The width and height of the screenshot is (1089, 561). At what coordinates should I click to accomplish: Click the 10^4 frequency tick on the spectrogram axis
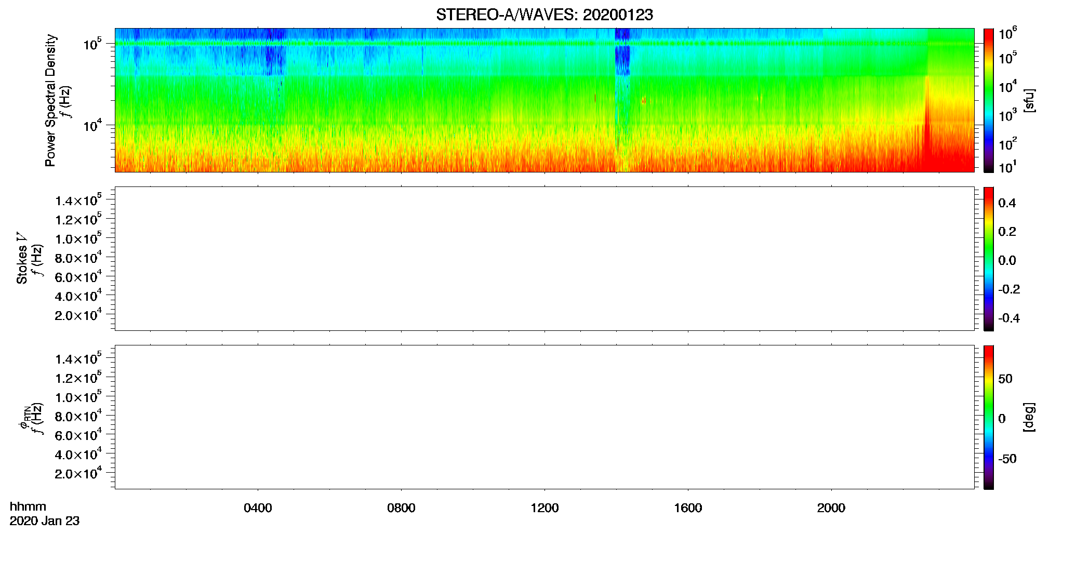tap(92, 125)
